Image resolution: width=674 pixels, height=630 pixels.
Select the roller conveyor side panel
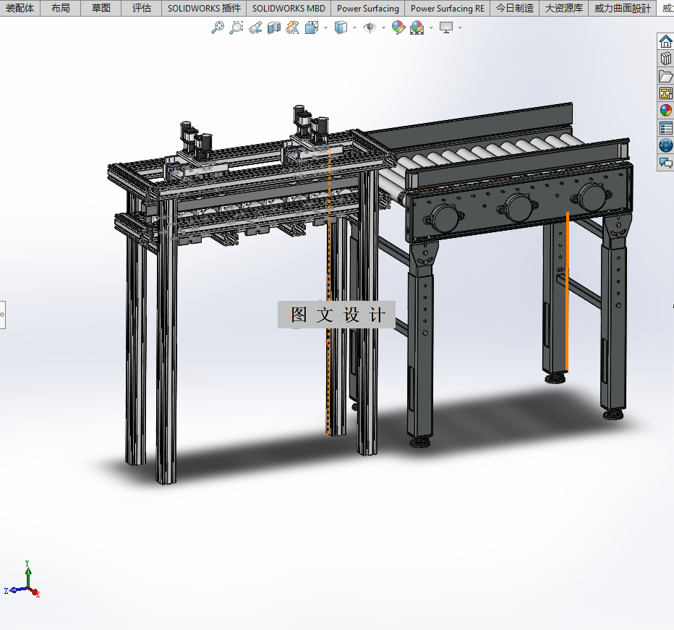520,204
